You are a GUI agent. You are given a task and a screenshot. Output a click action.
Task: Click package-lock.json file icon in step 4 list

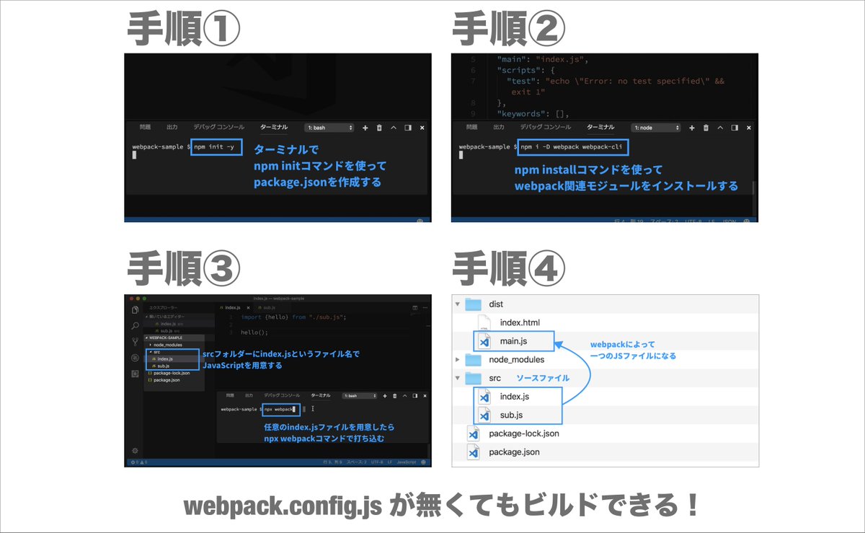474,433
